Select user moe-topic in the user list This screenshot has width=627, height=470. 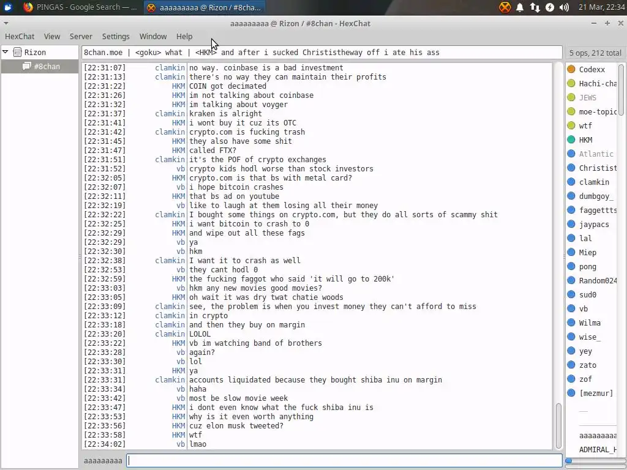598,111
